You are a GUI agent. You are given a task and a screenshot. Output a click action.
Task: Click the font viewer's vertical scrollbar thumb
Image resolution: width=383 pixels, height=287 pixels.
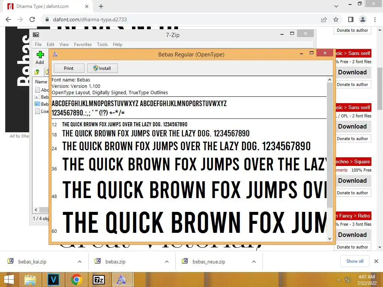tap(330, 145)
